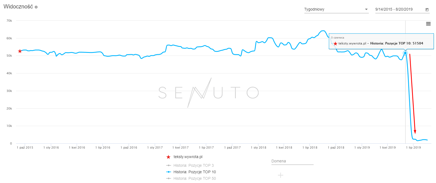Click the plus icon to add domain
Viewport: 436px width, 183px height.
pos(280,175)
